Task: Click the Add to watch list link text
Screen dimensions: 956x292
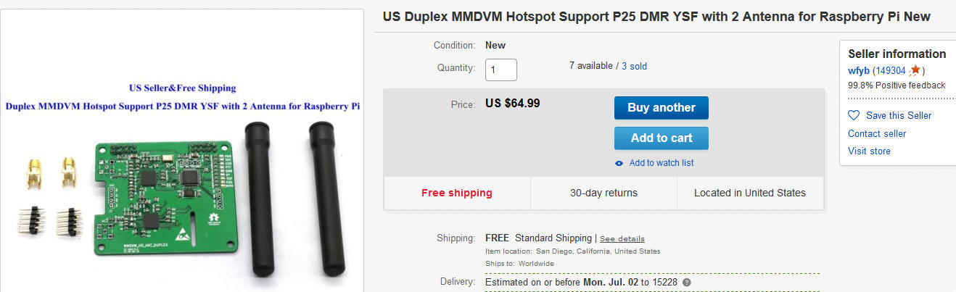Action: (x=662, y=163)
